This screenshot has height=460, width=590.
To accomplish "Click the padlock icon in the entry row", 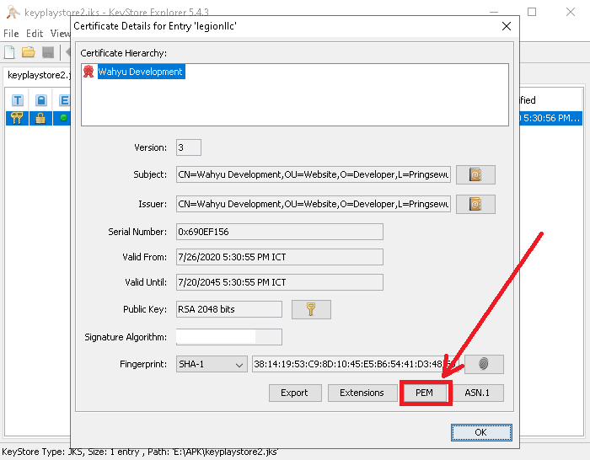I will (40, 118).
